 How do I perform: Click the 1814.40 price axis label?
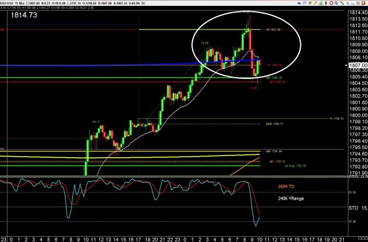(359, 13)
